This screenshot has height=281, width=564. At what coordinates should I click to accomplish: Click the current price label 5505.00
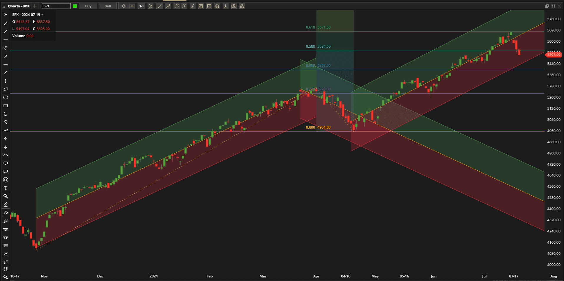coord(554,55)
